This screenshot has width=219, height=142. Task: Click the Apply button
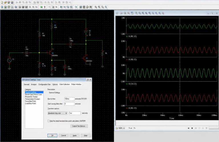point(75,135)
